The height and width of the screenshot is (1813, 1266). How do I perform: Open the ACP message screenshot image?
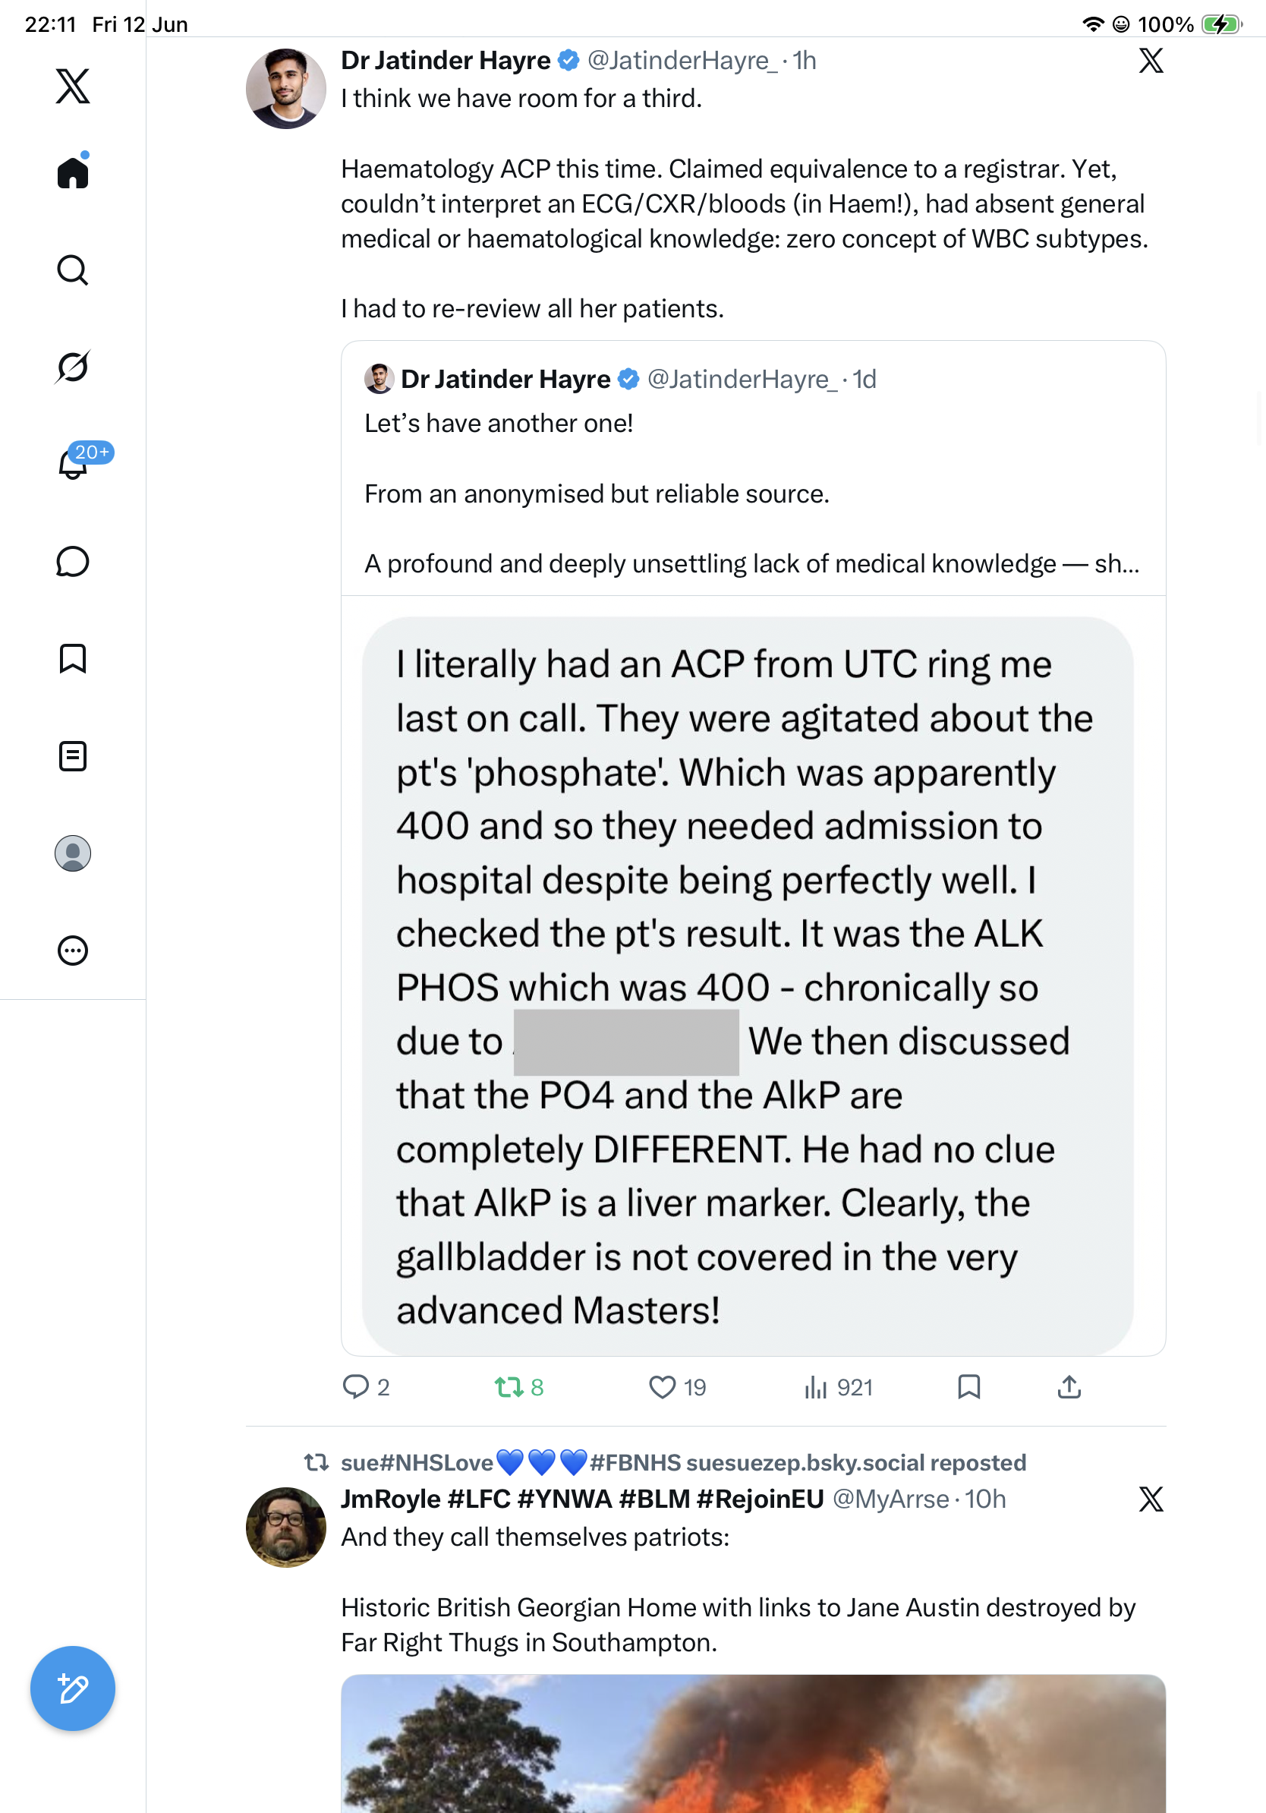[x=748, y=985]
